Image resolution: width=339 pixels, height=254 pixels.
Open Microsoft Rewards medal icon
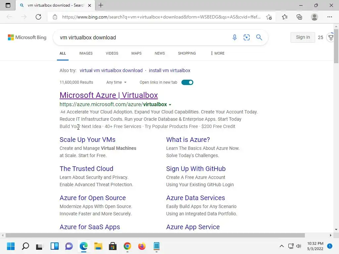[330, 37]
